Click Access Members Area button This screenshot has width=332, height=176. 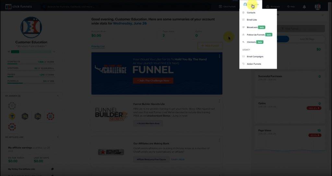(x=148, y=123)
